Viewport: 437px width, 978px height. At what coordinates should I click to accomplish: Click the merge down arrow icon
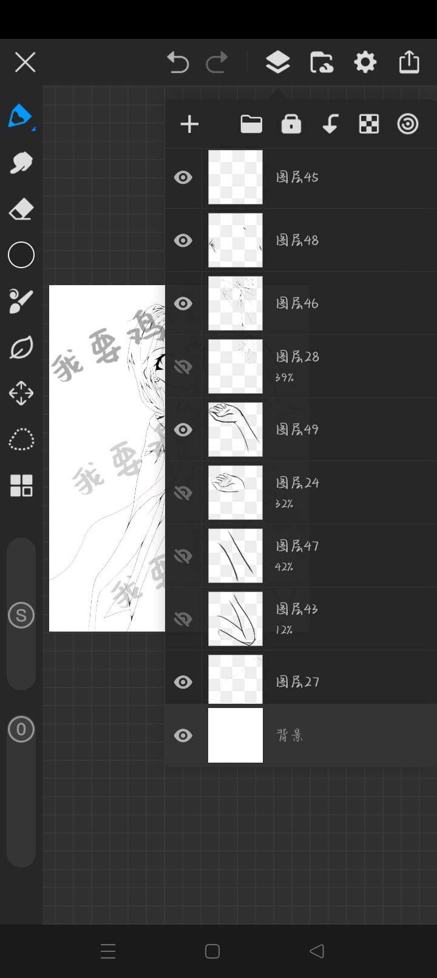click(330, 124)
